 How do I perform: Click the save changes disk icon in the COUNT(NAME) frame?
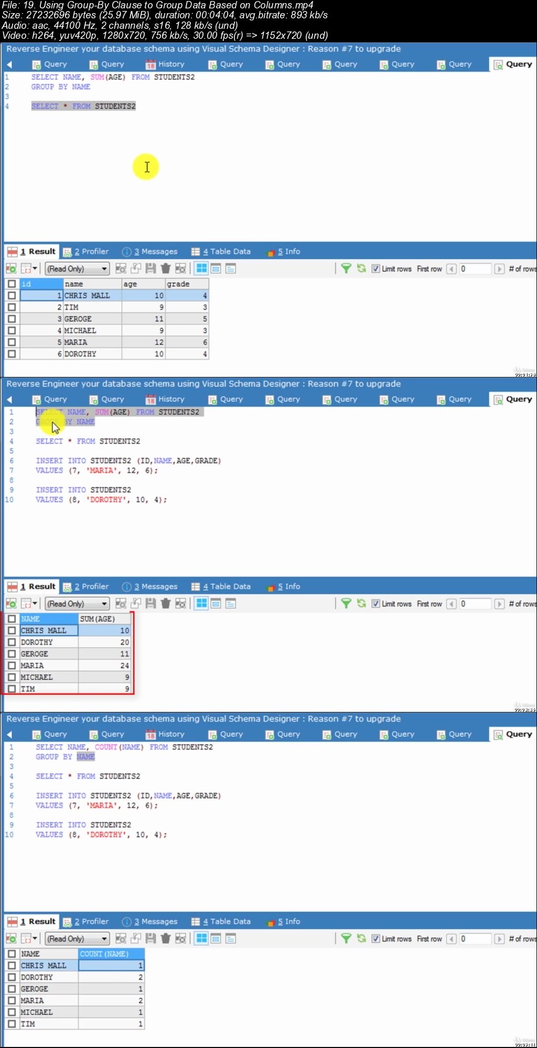151,938
